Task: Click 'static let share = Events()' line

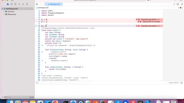Action: coord(58,41)
